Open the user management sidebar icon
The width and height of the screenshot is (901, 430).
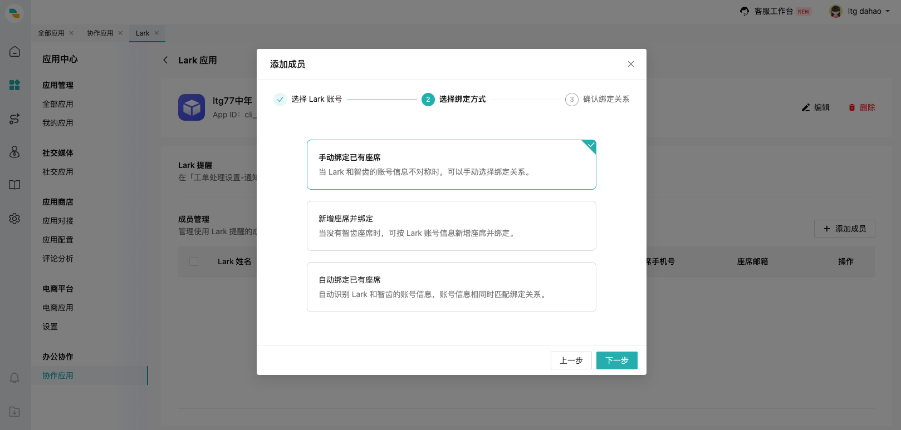15,152
